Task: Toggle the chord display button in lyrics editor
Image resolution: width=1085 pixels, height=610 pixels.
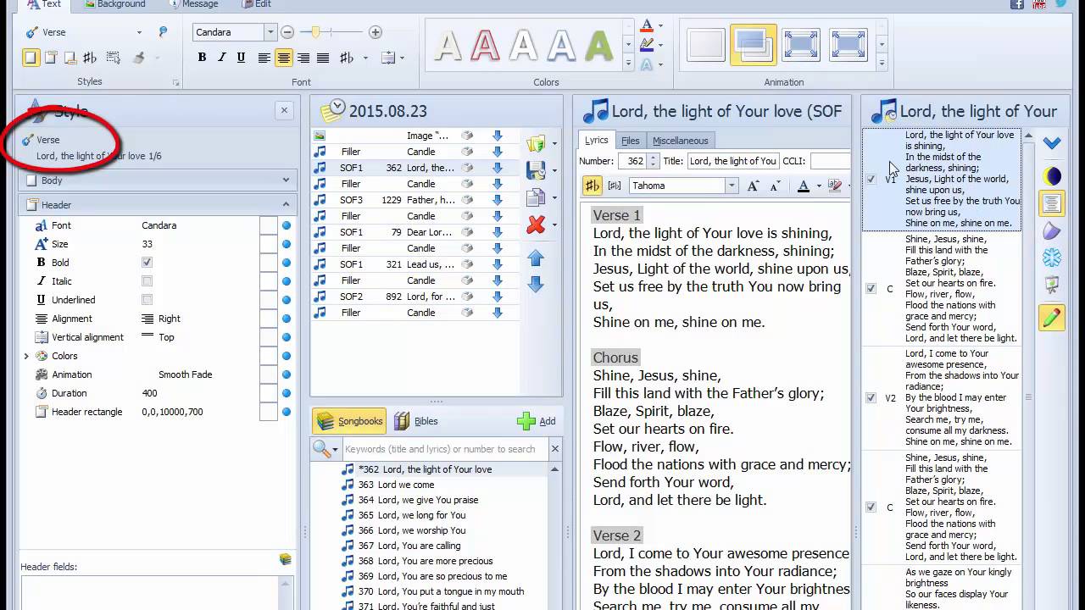Action: [x=592, y=186]
